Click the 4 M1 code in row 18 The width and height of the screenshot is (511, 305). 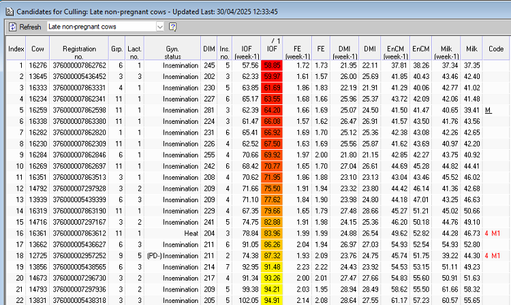click(495, 255)
